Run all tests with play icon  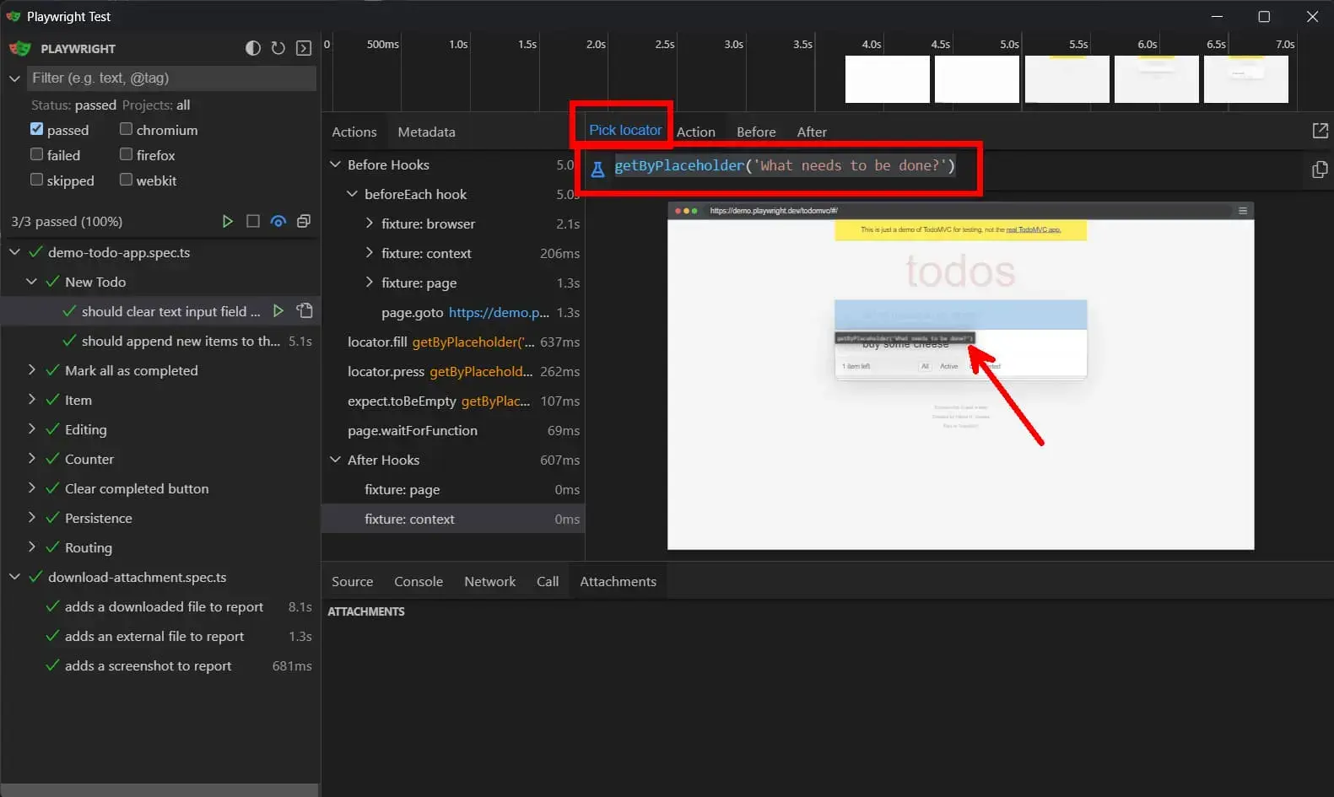tap(227, 221)
